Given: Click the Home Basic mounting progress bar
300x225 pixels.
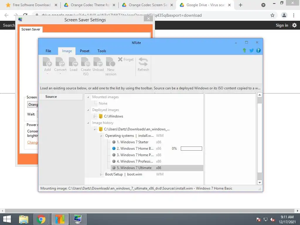Looking at the screenshot, I should tap(191, 149).
